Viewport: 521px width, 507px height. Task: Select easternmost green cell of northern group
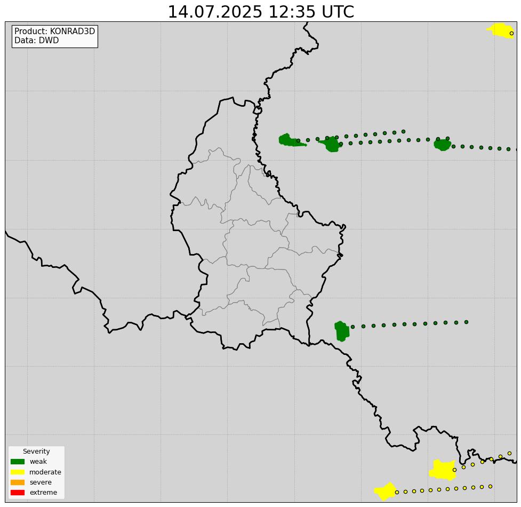point(442,145)
